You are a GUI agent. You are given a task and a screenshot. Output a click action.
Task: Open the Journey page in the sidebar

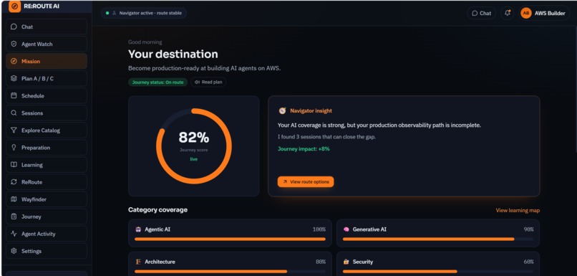tap(47, 216)
